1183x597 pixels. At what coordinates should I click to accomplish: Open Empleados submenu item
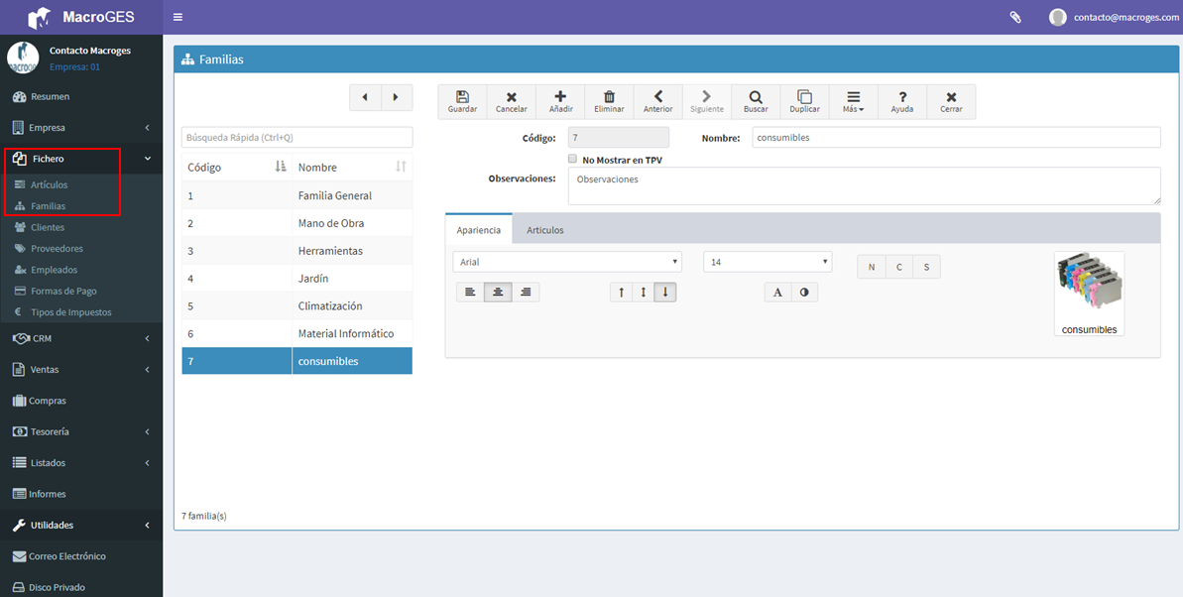80,270
